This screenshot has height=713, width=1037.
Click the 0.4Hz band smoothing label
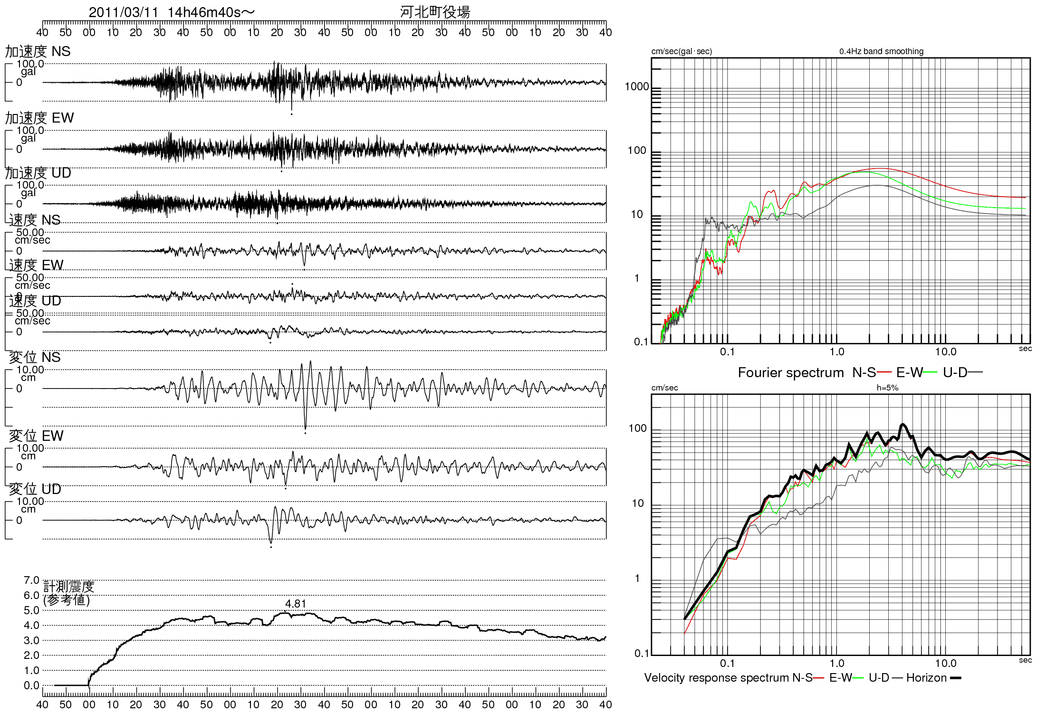882,51
